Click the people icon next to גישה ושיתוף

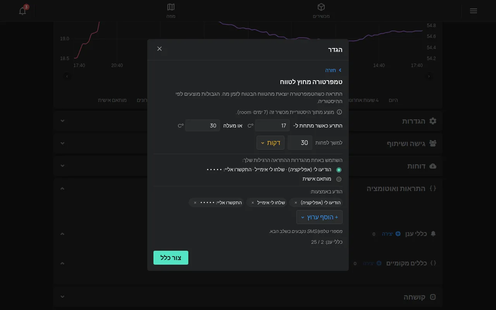point(433,143)
